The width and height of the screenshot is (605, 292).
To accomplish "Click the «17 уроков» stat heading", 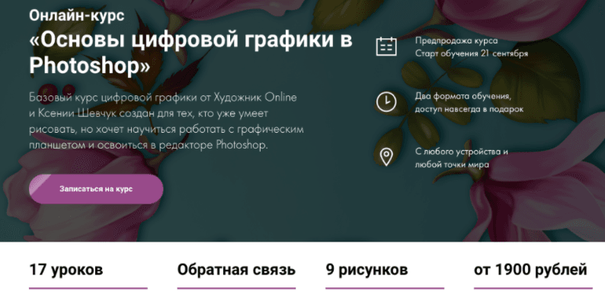I will coord(66,270).
